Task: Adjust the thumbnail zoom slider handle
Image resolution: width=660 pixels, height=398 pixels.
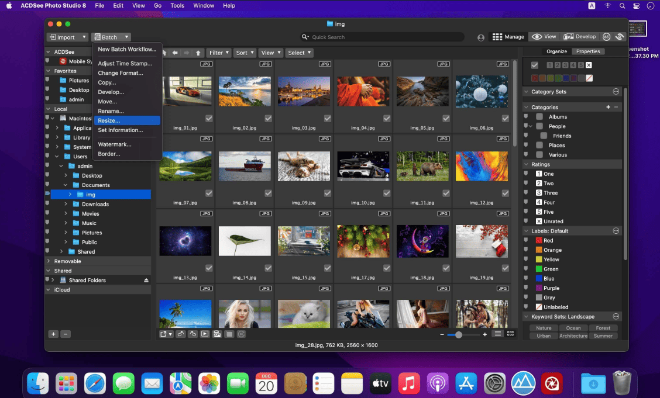Action: coord(458,334)
